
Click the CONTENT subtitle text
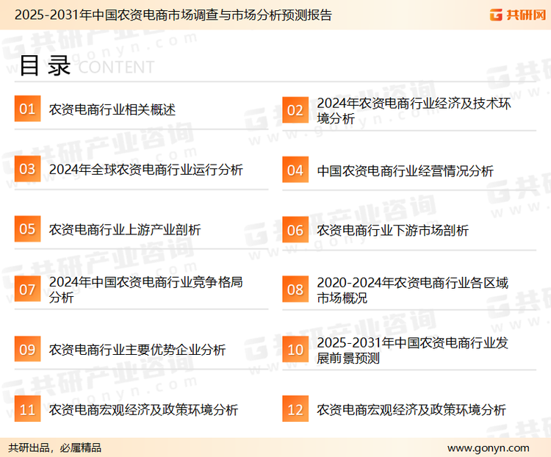116,67
